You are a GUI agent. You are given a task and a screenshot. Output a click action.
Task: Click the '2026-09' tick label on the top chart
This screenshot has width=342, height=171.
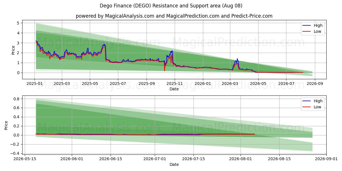tap(315, 84)
